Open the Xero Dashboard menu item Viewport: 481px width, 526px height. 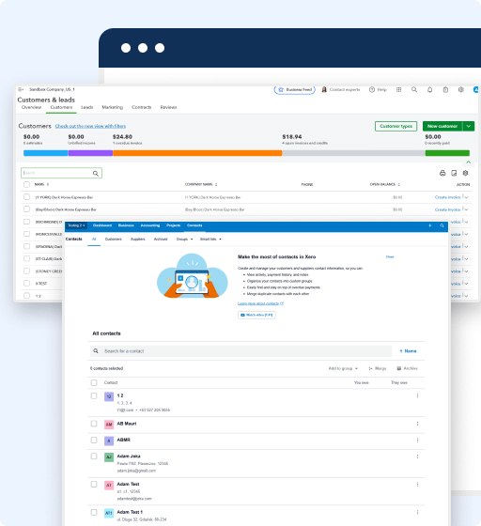pyautogui.click(x=102, y=225)
